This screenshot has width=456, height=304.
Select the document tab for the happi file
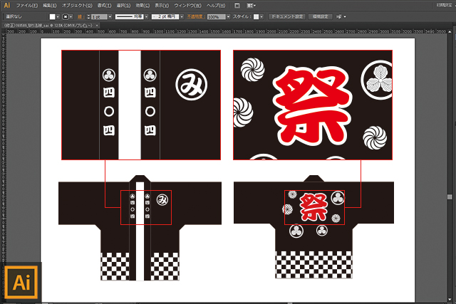point(50,25)
